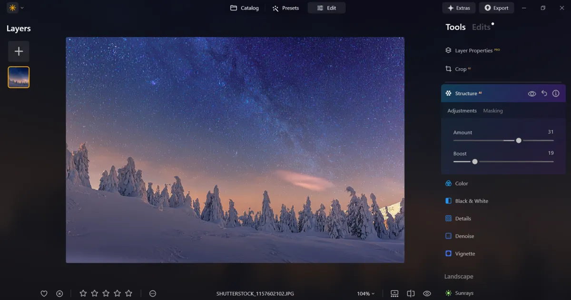
Task: Open the 104% zoom level dropdown
Action: (x=365, y=294)
